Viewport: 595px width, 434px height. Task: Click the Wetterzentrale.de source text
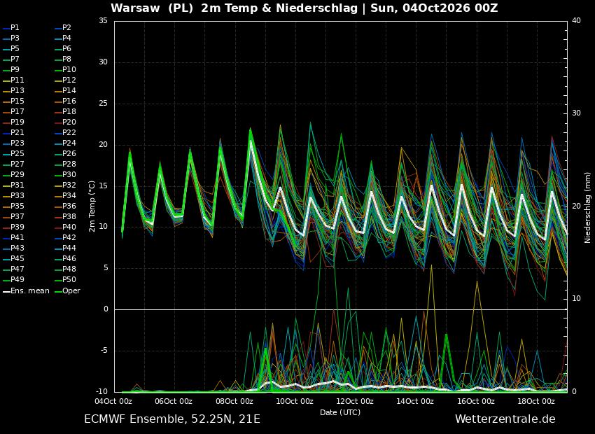tap(505, 419)
